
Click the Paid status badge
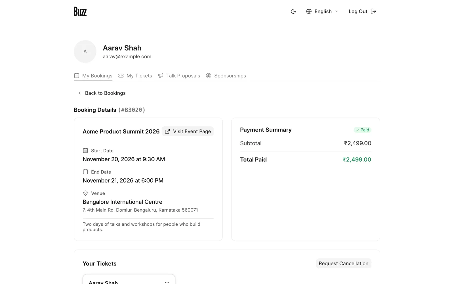(x=362, y=130)
